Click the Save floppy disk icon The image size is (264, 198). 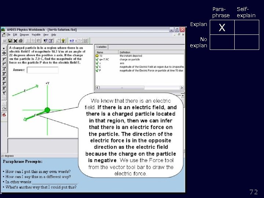click(x=10, y=41)
